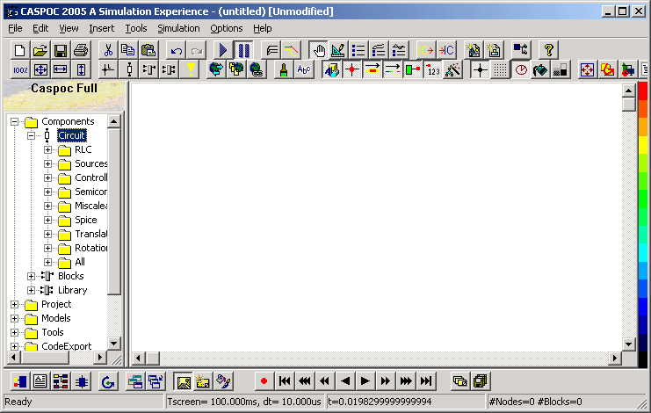Undo the last action

click(x=176, y=50)
